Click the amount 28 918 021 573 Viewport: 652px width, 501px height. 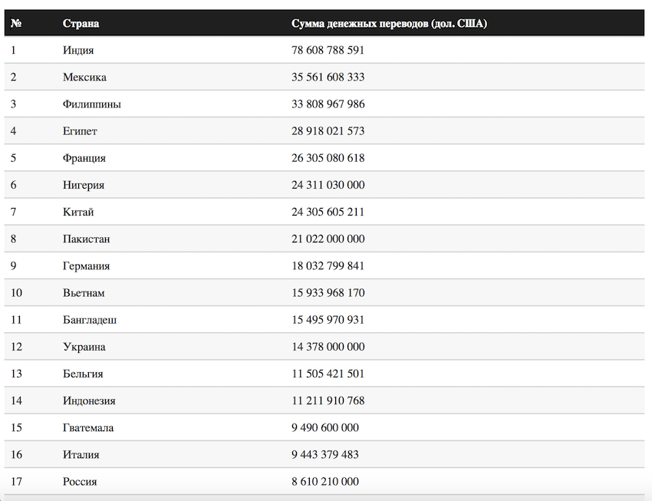point(328,131)
